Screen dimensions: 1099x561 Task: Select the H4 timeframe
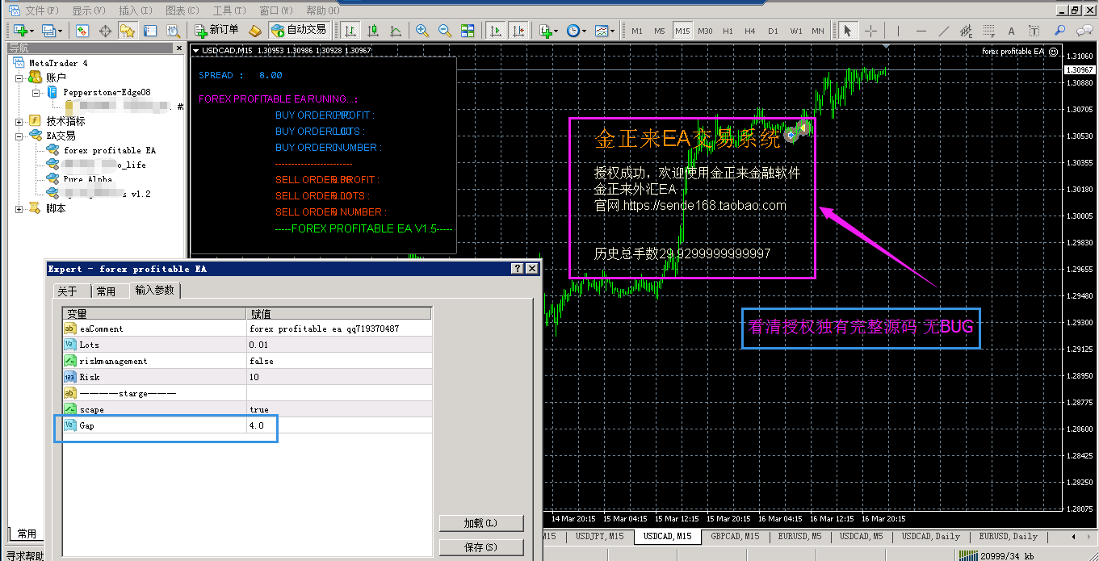750,31
